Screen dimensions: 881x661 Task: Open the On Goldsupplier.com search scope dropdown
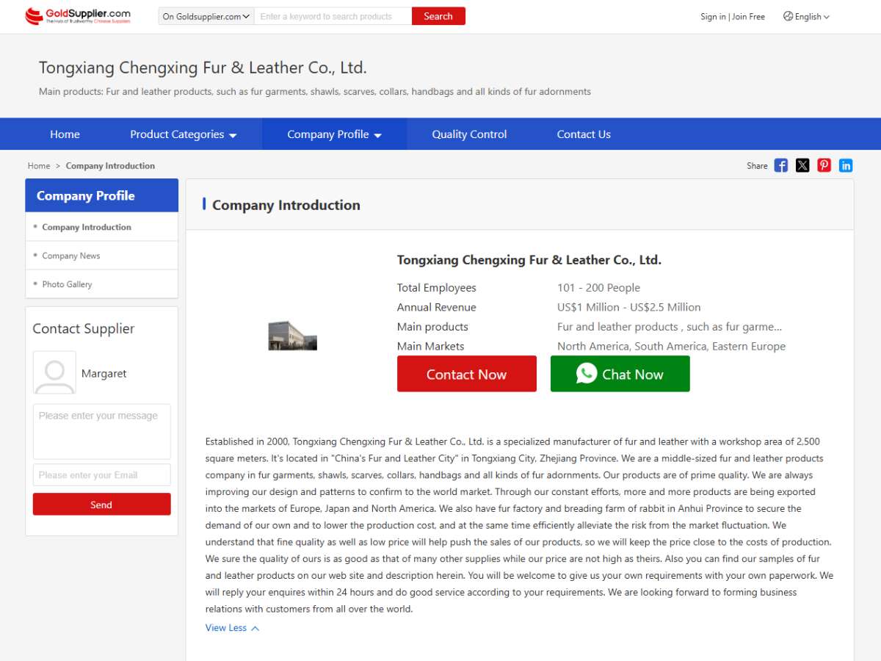pyautogui.click(x=206, y=16)
